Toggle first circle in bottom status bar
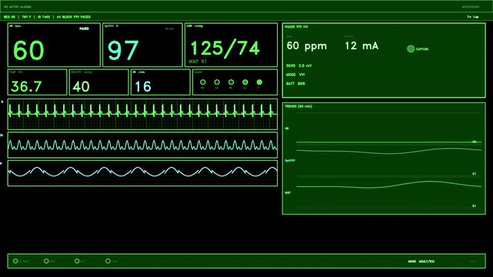This screenshot has width=493, height=277. 15,261
